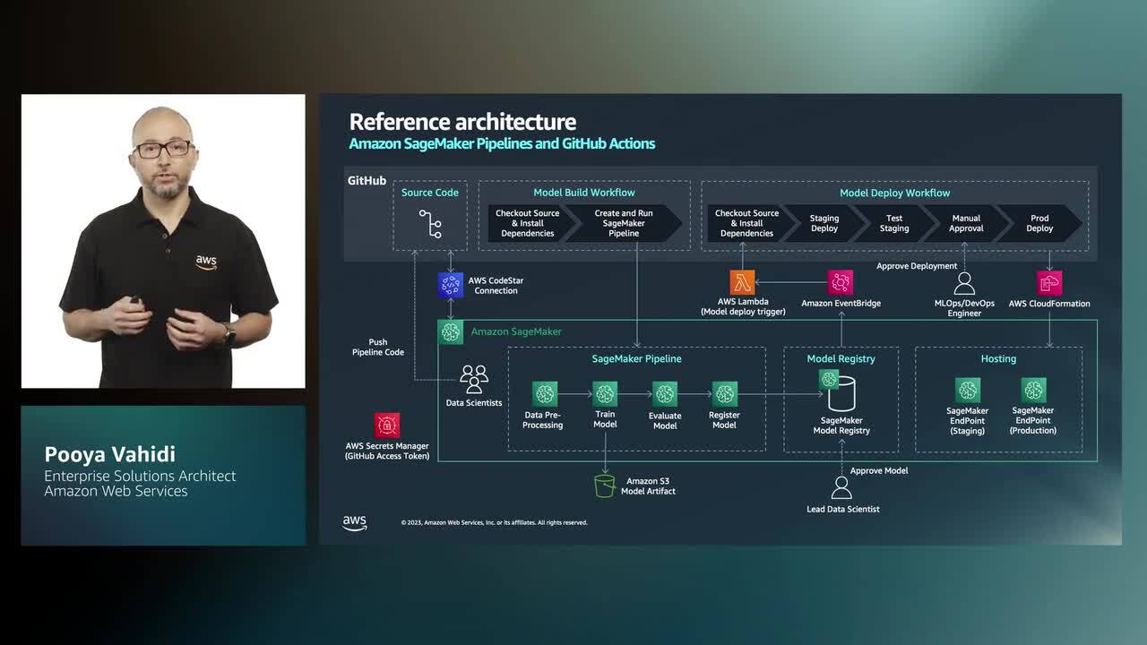Click the MLOps/DevOps Engineer person icon

pyautogui.click(x=964, y=284)
